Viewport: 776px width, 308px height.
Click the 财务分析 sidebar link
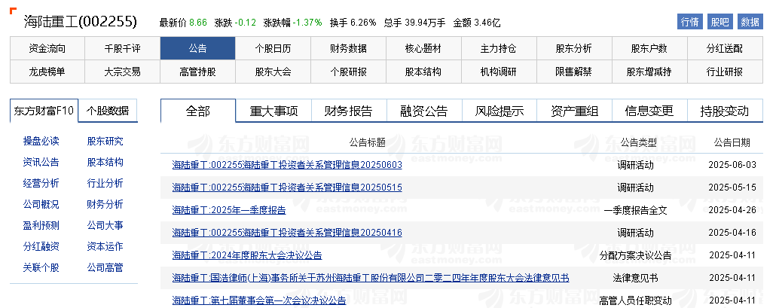(105, 204)
